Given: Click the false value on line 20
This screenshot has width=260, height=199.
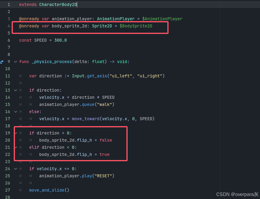Looking at the screenshot, I should (106, 140).
